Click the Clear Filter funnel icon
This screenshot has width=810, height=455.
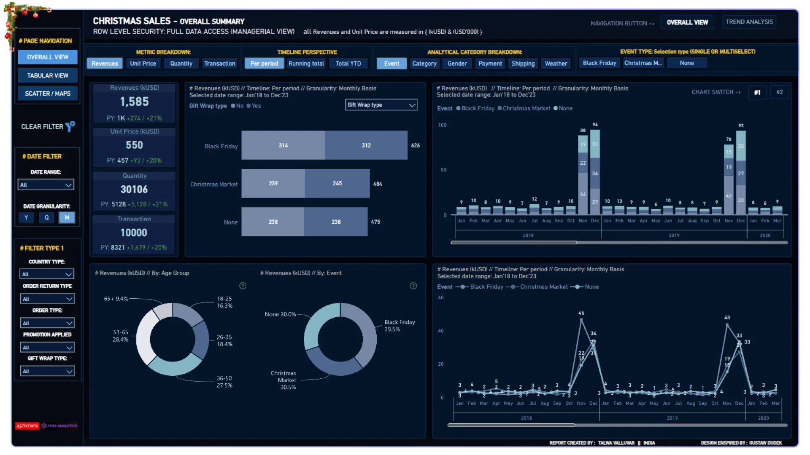click(70, 126)
